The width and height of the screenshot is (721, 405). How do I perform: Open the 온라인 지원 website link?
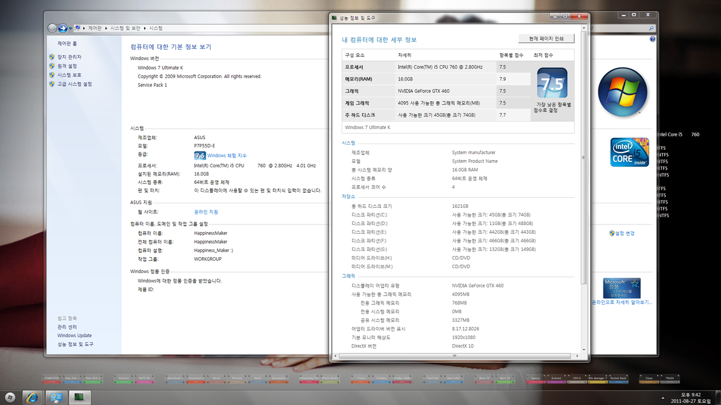(206, 212)
